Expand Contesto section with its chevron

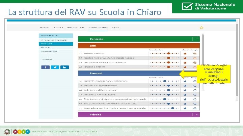pyautogui.click(x=196, y=39)
